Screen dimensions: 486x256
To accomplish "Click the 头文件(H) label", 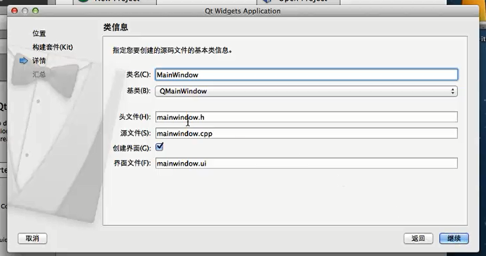I will click(x=135, y=117).
